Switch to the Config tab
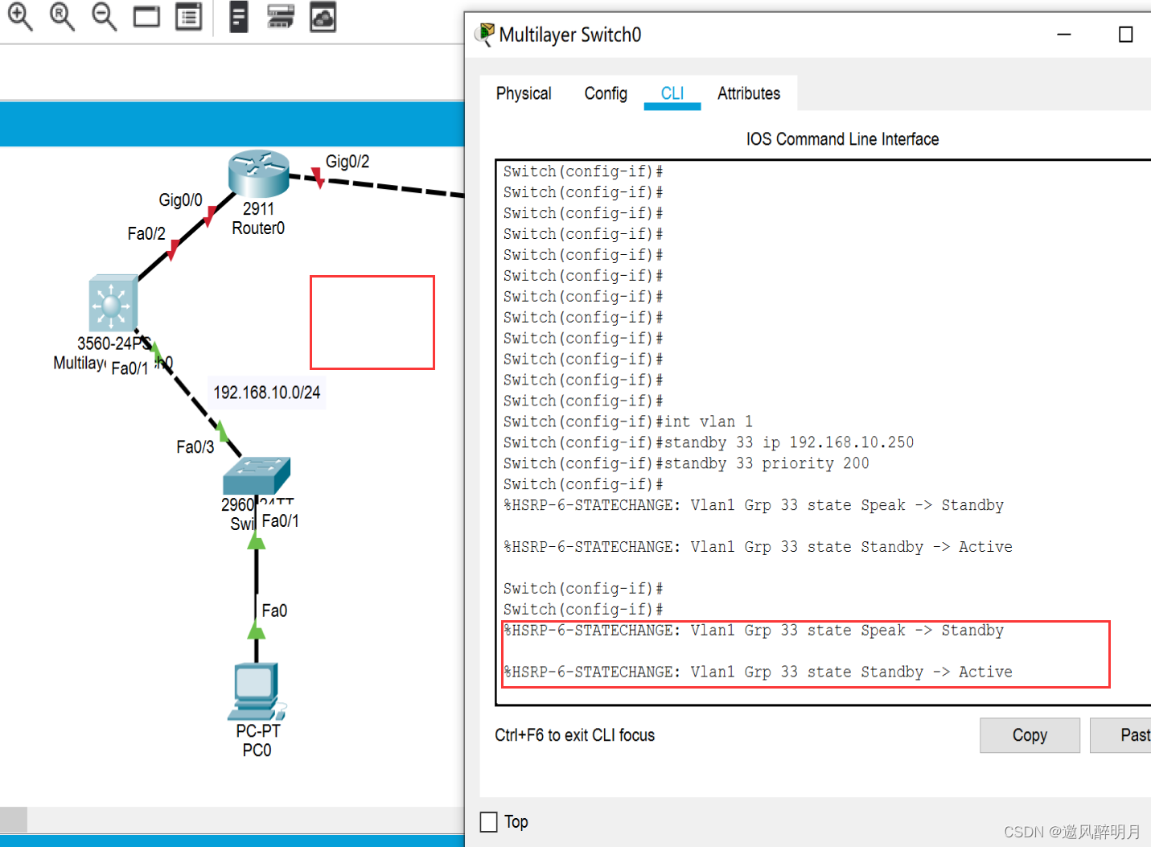The height and width of the screenshot is (847, 1151). coord(606,93)
